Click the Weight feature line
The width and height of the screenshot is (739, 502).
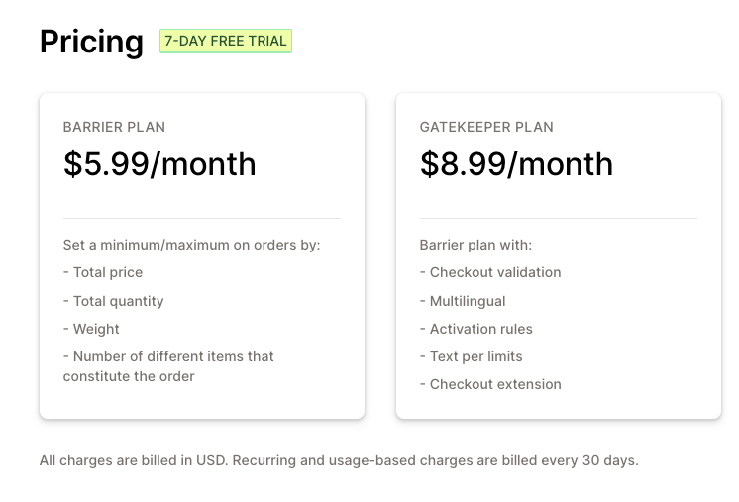(x=91, y=329)
